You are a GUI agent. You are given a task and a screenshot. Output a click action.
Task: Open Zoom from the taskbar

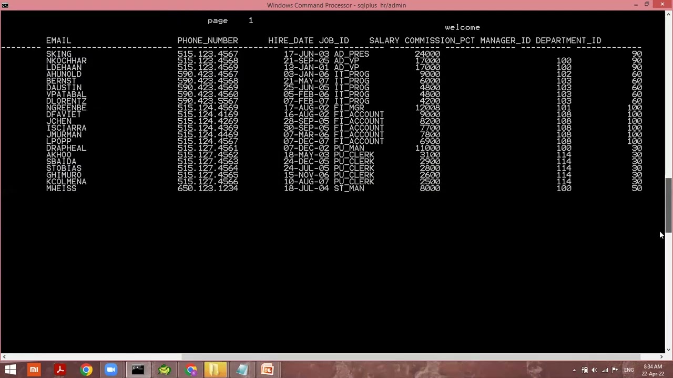(111, 370)
